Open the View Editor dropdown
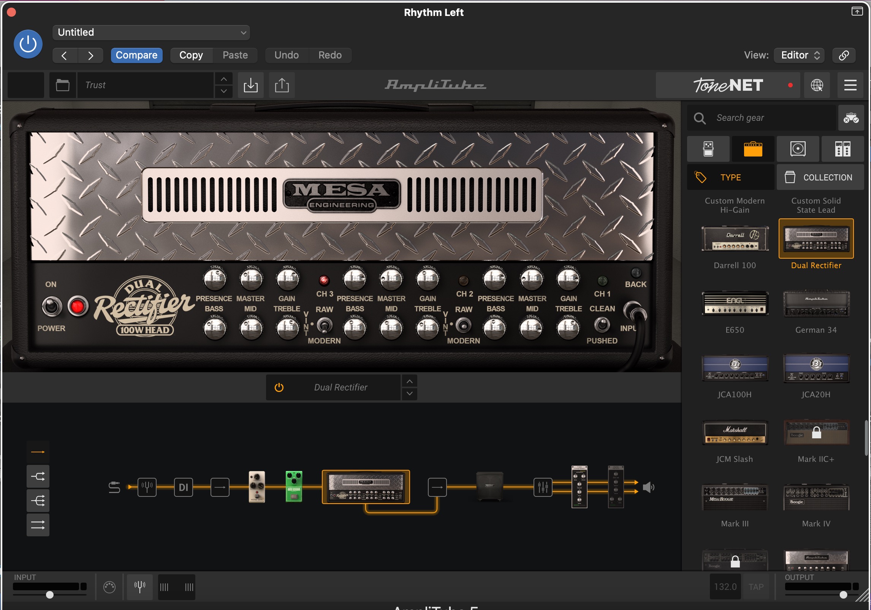This screenshot has width=871, height=610. (x=800, y=55)
